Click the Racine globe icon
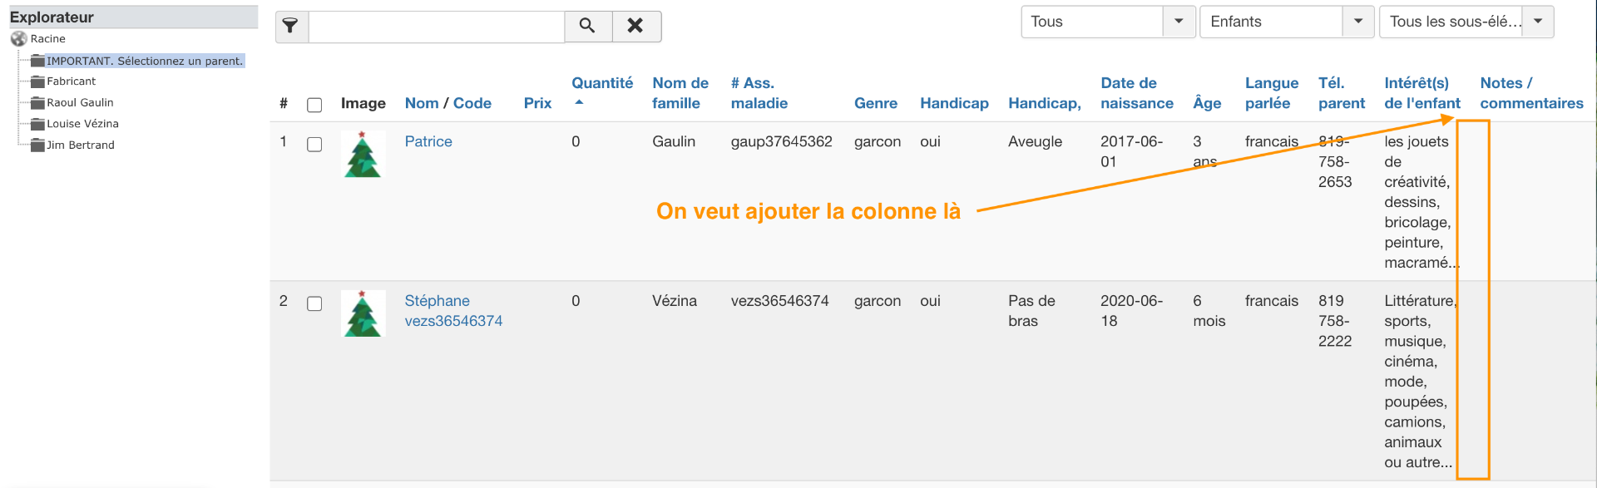 click(18, 39)
